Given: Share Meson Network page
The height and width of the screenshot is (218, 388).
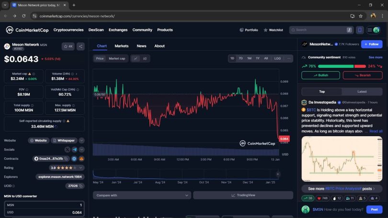Looking at the screenshot, I should [x=80, y=46].
